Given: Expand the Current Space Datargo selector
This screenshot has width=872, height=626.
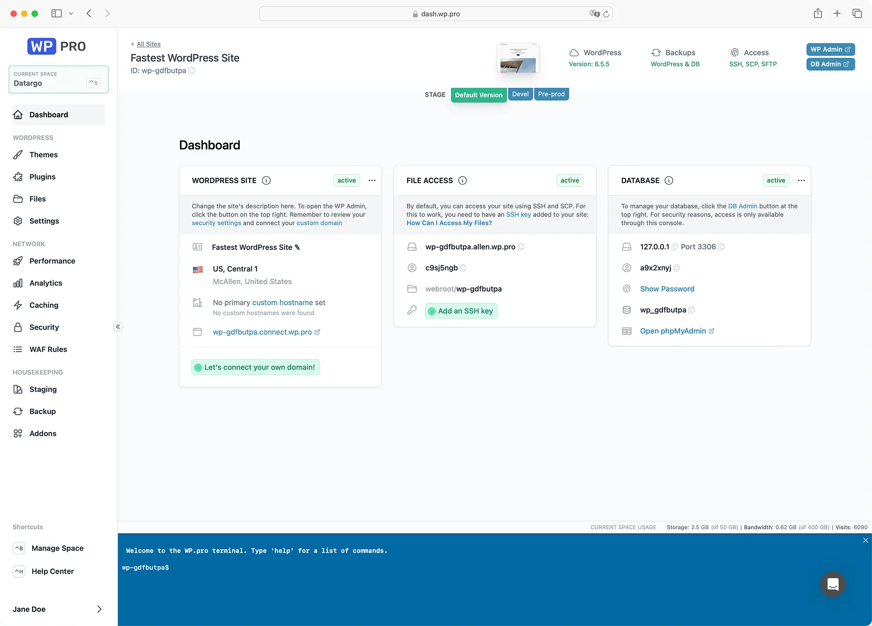Looking at the screenshot, I should tap(59, 79).
